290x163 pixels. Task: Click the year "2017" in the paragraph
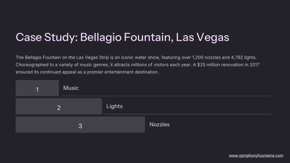pos(254,65)
